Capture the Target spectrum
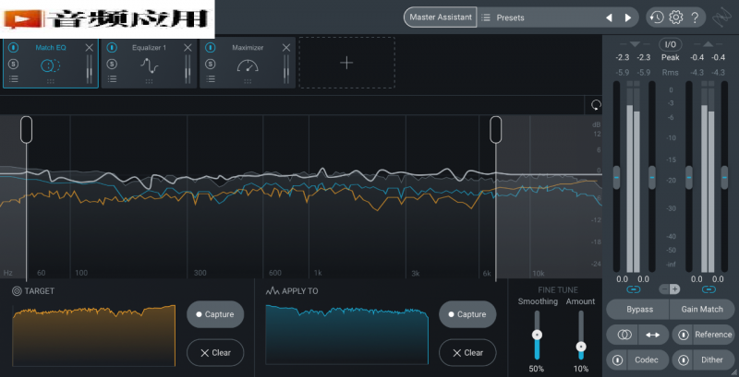 [215, 314]
